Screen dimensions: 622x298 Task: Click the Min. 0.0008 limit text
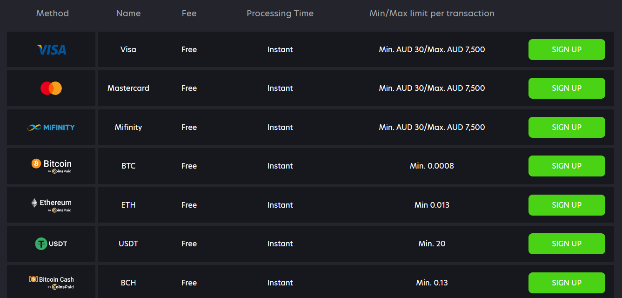(432, 166)
